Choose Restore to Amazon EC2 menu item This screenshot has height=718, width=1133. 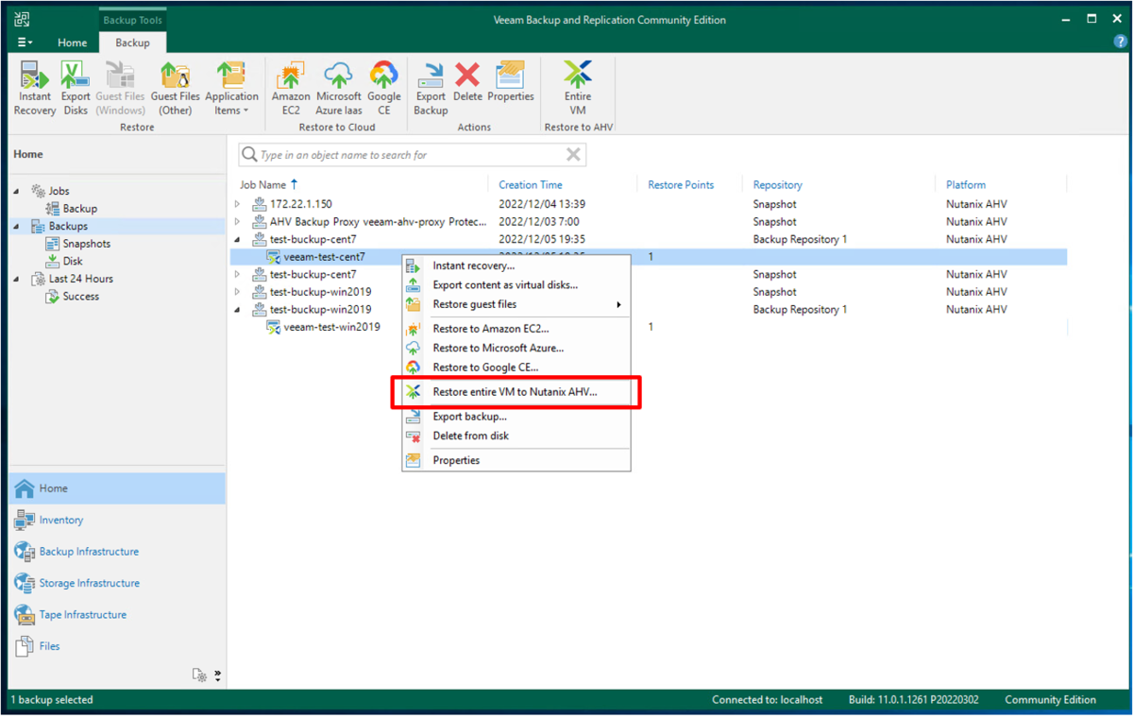tap(516, 329)
